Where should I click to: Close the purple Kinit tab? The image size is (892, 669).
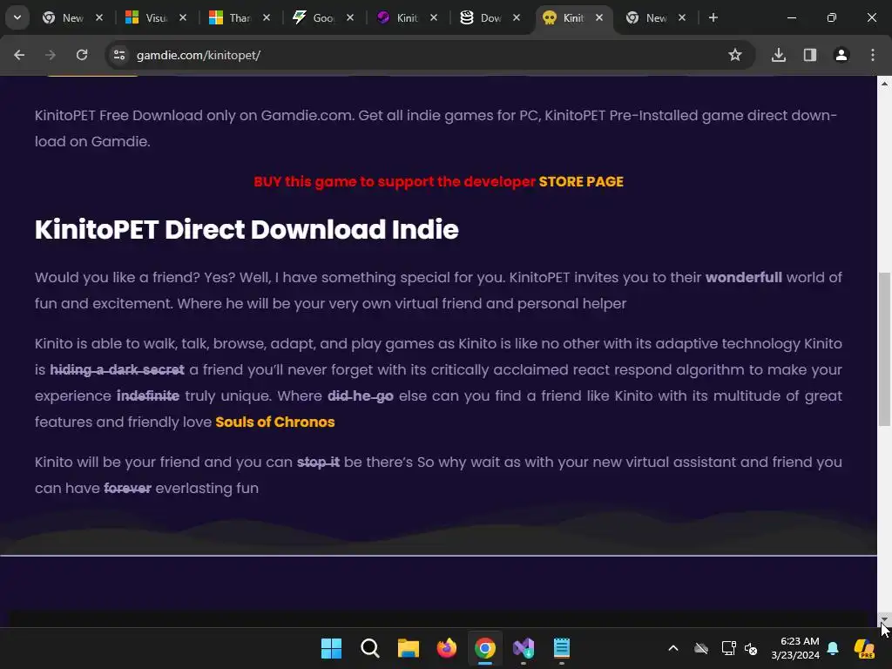(434, 17)
